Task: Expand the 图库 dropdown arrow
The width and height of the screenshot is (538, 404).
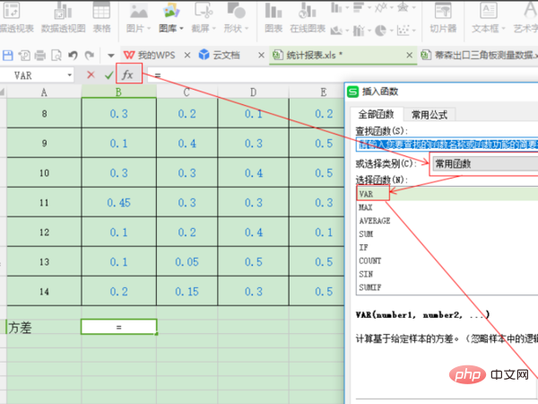Action: (181, 29)
